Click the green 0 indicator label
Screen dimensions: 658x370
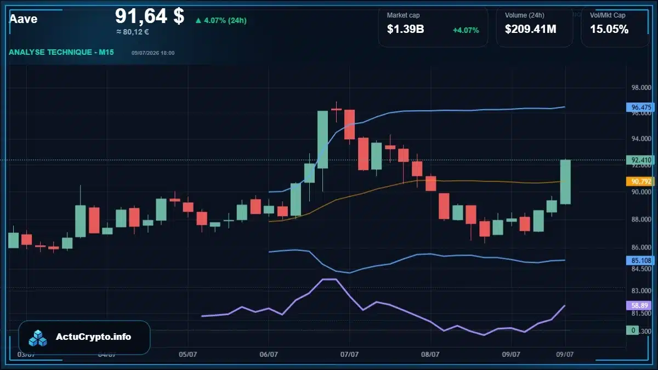click(x=633, y=331)
